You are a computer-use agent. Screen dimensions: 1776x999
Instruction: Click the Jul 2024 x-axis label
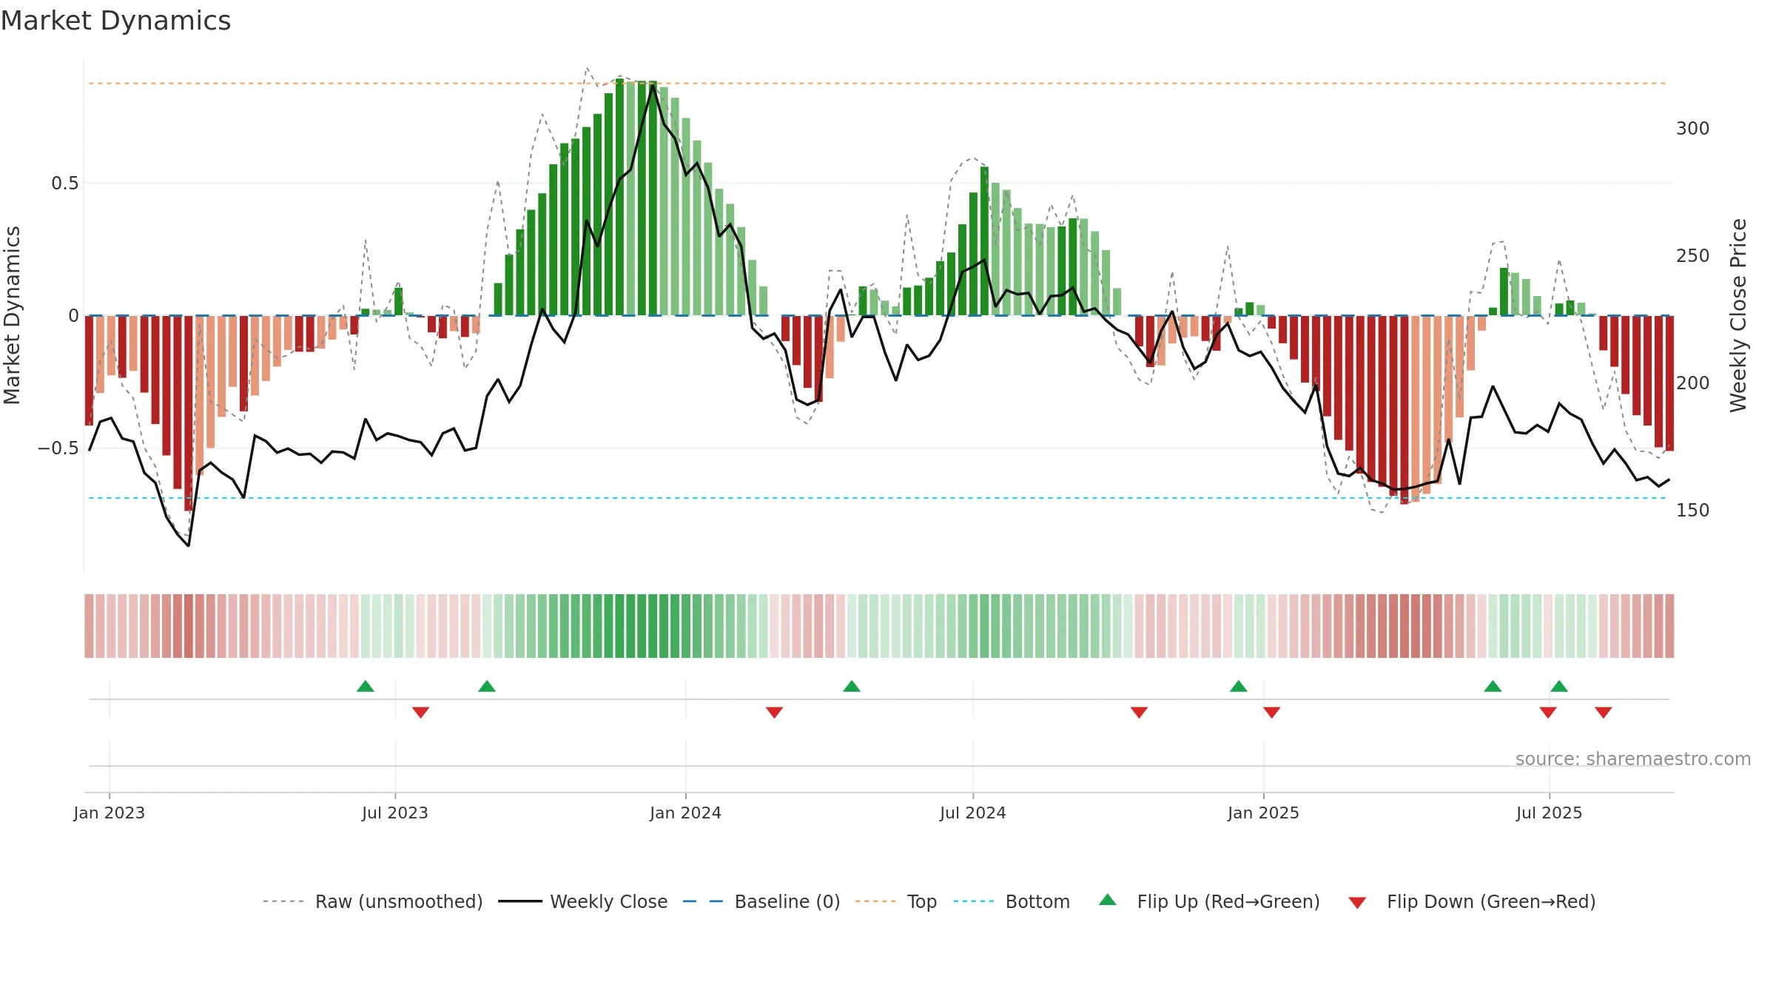(973, 813)
